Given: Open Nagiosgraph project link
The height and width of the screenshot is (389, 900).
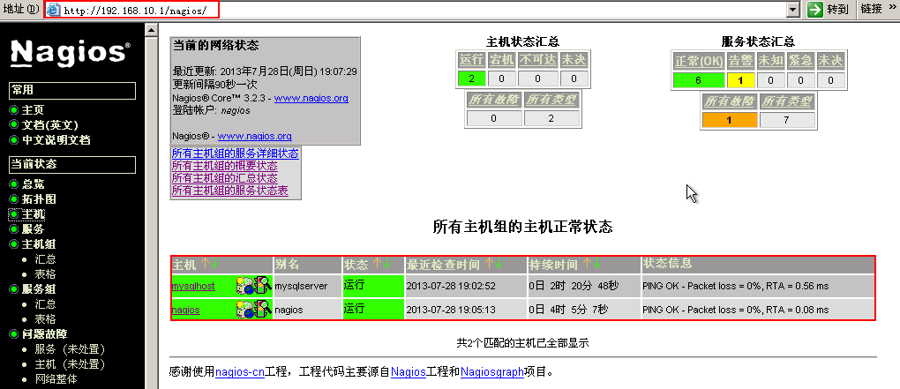Looking at the screenshot, I should [491, 372].
